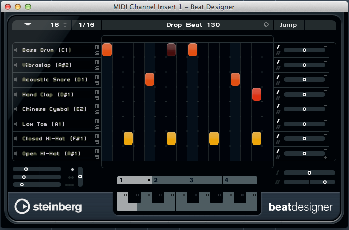The width and height of the screenshot is (349, 230).
Task: Zoom the window with green title bar button
Action: (x=28, y=7)
